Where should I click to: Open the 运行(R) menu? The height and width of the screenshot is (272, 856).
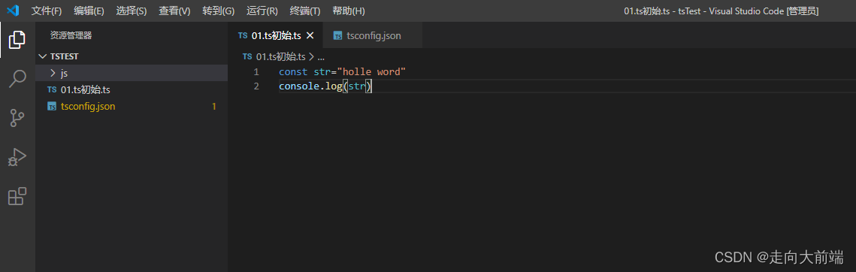pyautogui.click(x=262, y=11)
